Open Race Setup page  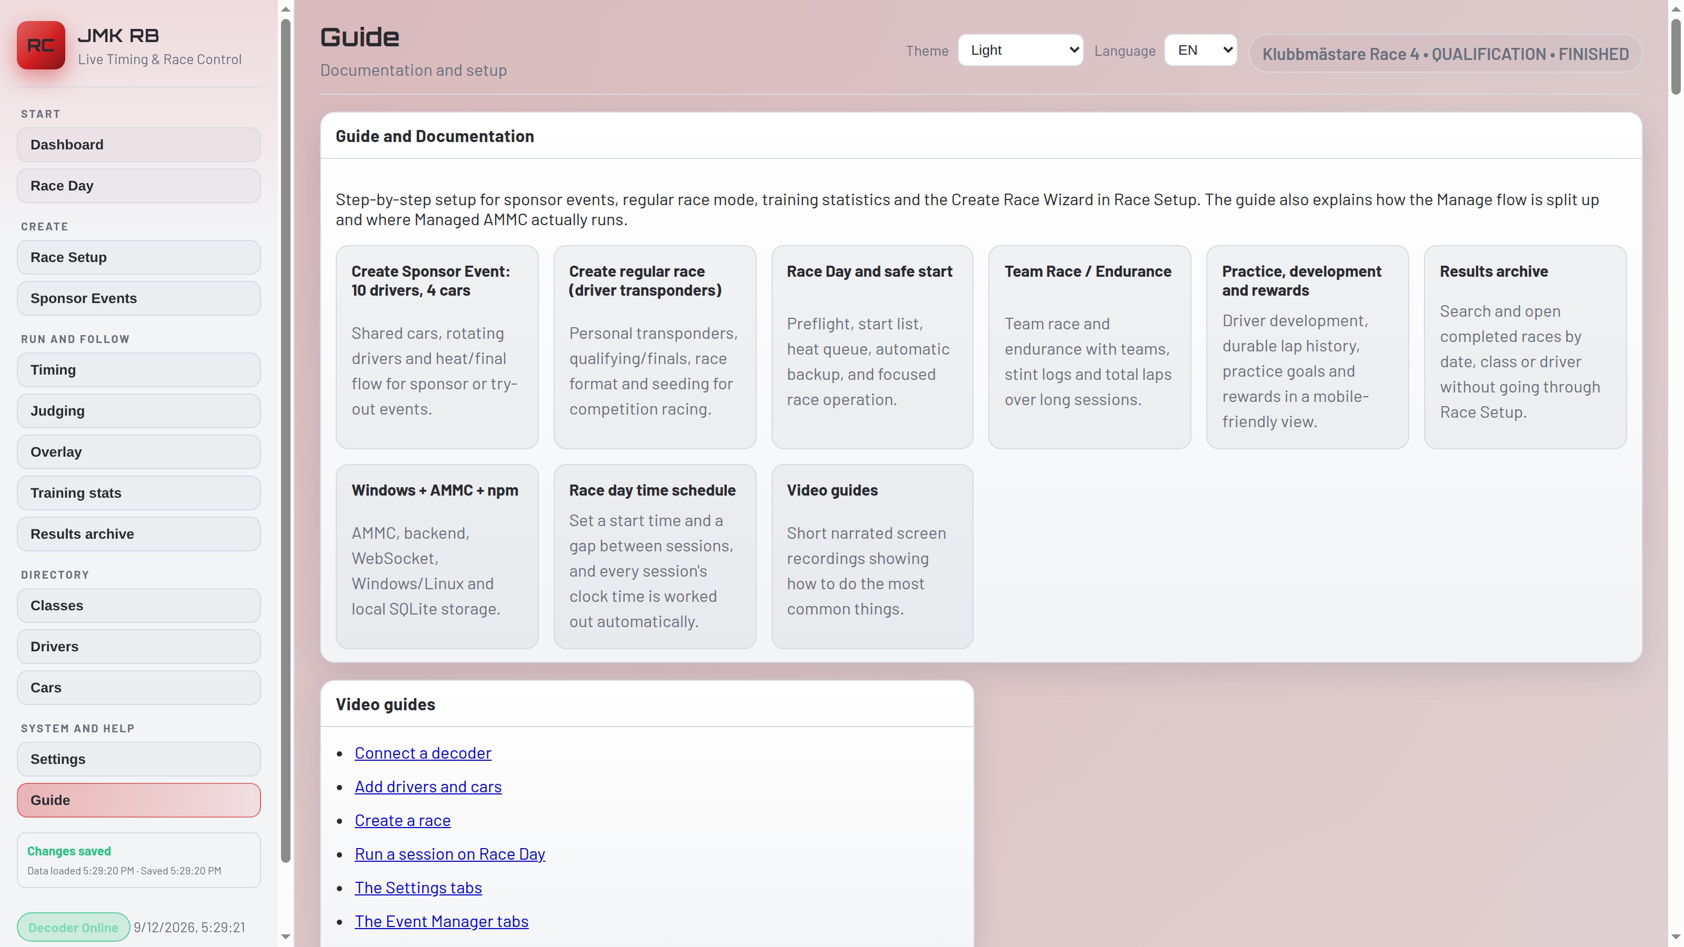(138, 257)
